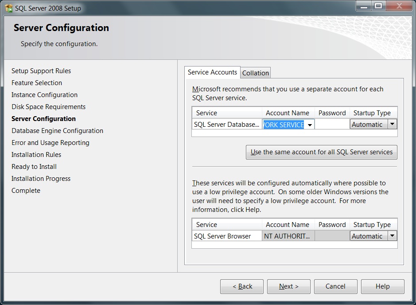This screenshot has width=416, height=305.
Task: Click the Password field for Database Engine
Action: pyautogui.click(x=332, y=125)
